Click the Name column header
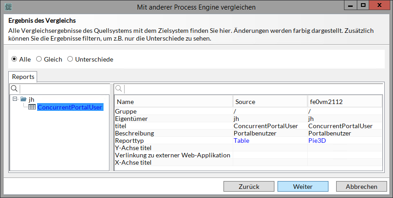 tap(174, 102)
